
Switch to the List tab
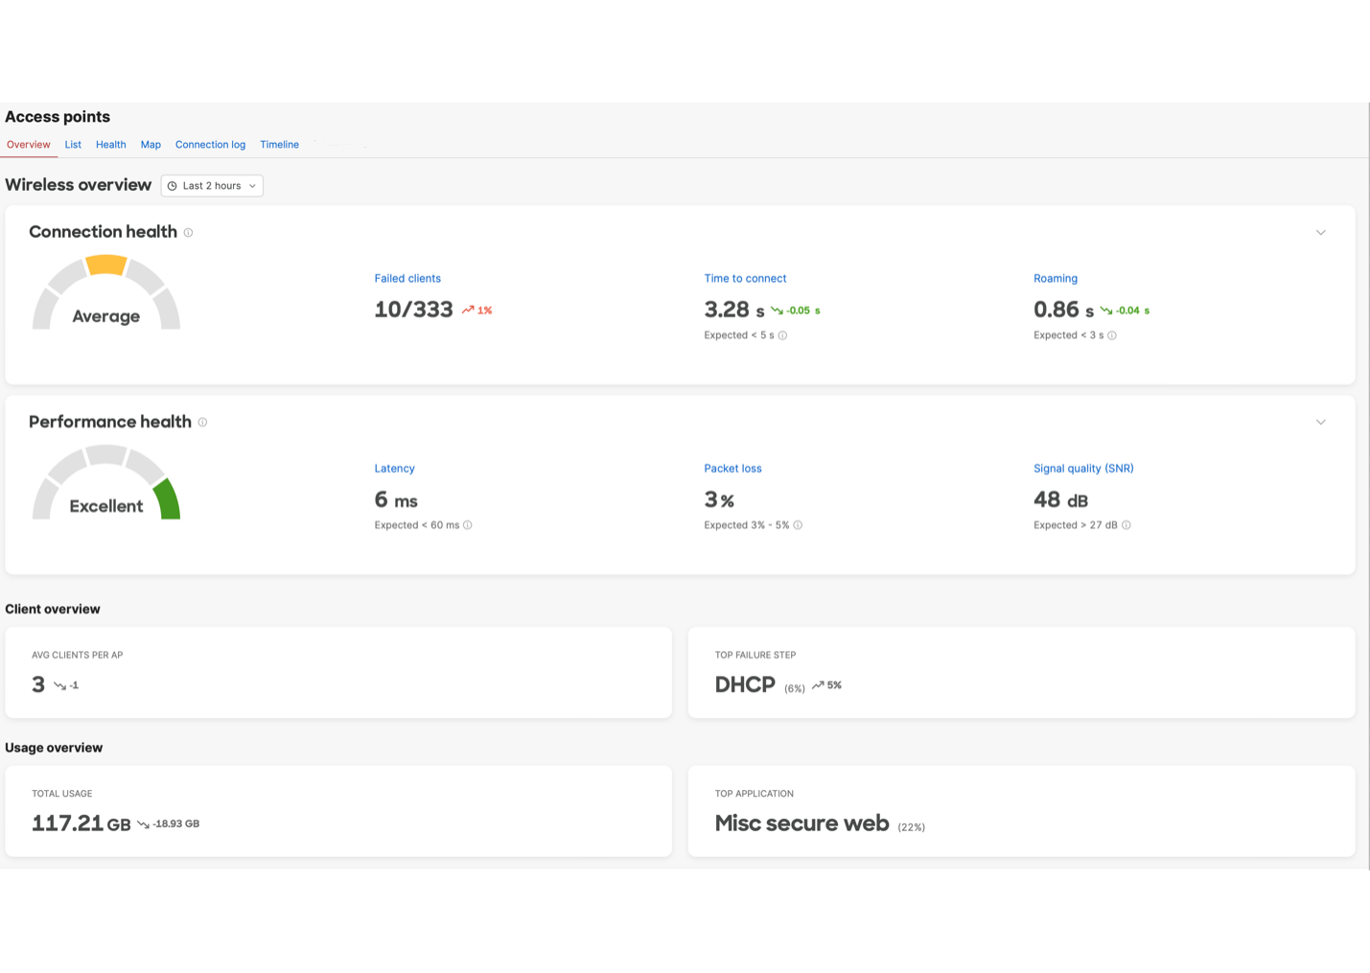coord(73,145)
